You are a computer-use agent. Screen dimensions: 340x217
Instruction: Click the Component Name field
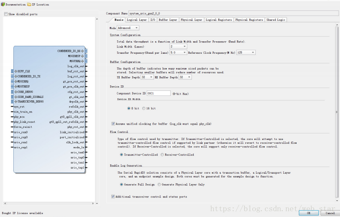pyautogui.click(x=234, y=13)
